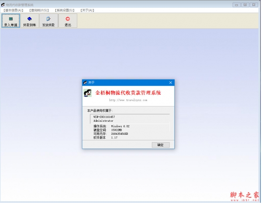Image resolution: width=262 pixels, height=203 pixels.
Task: Click the About dialog people logo icon
Action: pyautogui.click(x=88, y=93)
